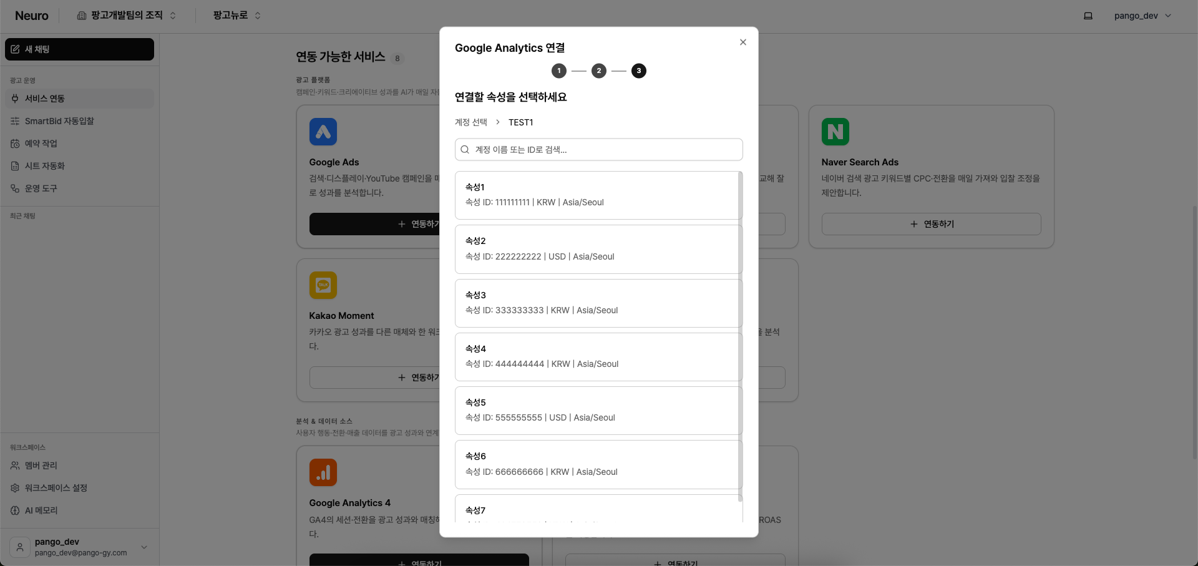Click 연동하기 under Google Ads
This screenshot has height=566, width=1198.
(419, 224)
